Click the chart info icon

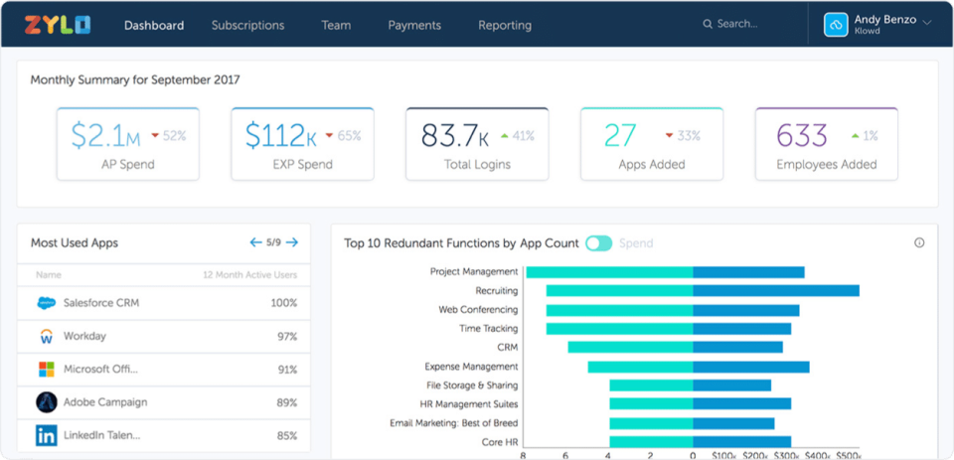pos(919,242)
